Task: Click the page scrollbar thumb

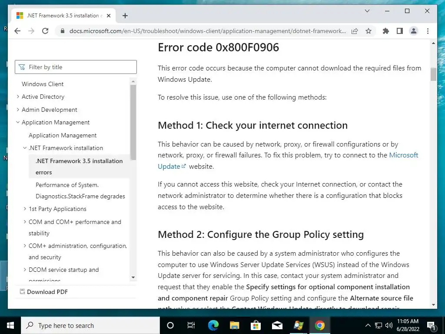Action: tap(433, 74)
